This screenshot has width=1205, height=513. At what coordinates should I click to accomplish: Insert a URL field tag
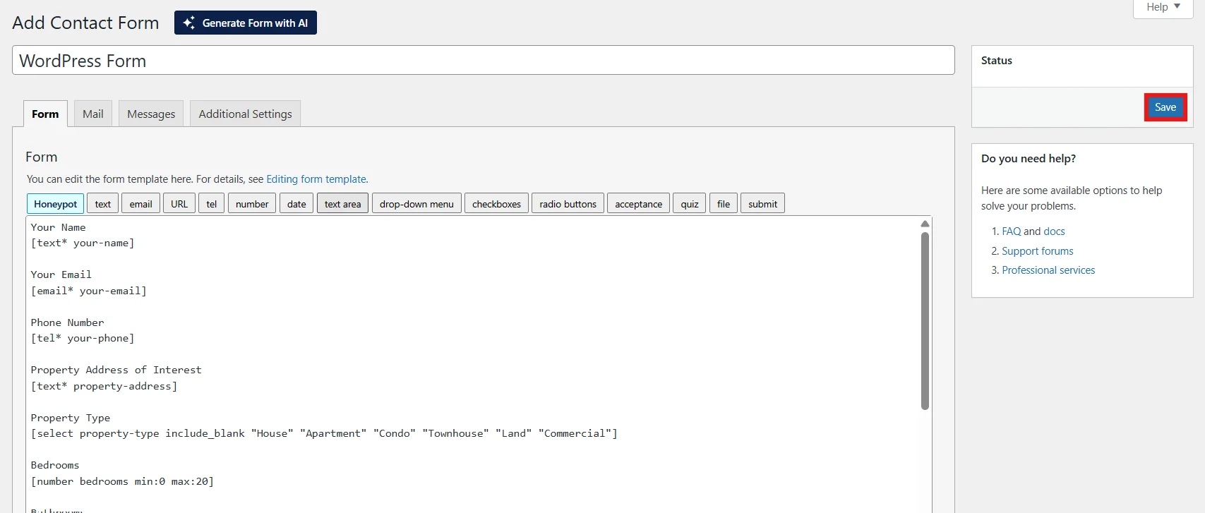coord(179,204)
